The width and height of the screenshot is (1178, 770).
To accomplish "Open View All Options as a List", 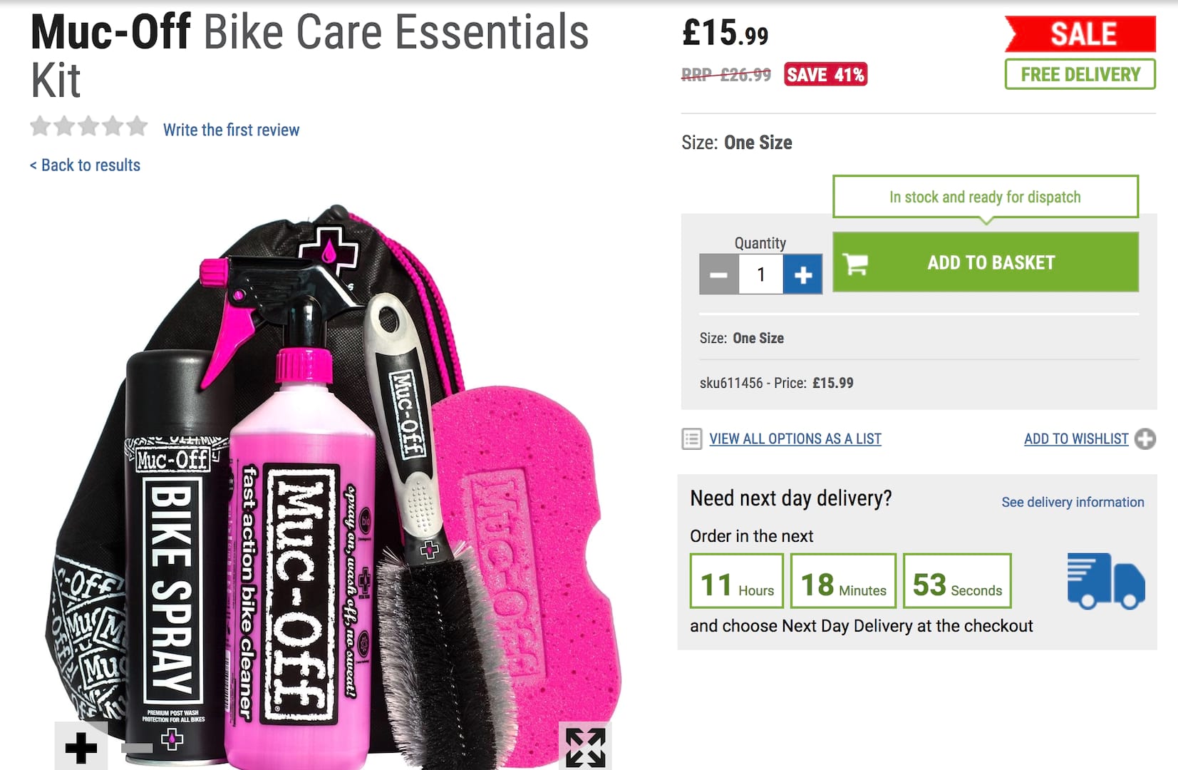I will [x=795, y=439].
